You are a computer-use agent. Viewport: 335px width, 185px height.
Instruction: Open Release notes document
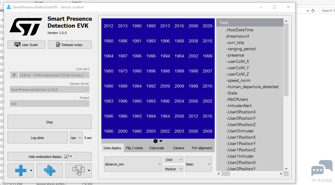coord(70,45)
